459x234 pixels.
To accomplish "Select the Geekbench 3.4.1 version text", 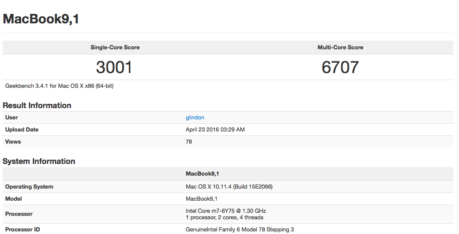I will click(59, 86).
